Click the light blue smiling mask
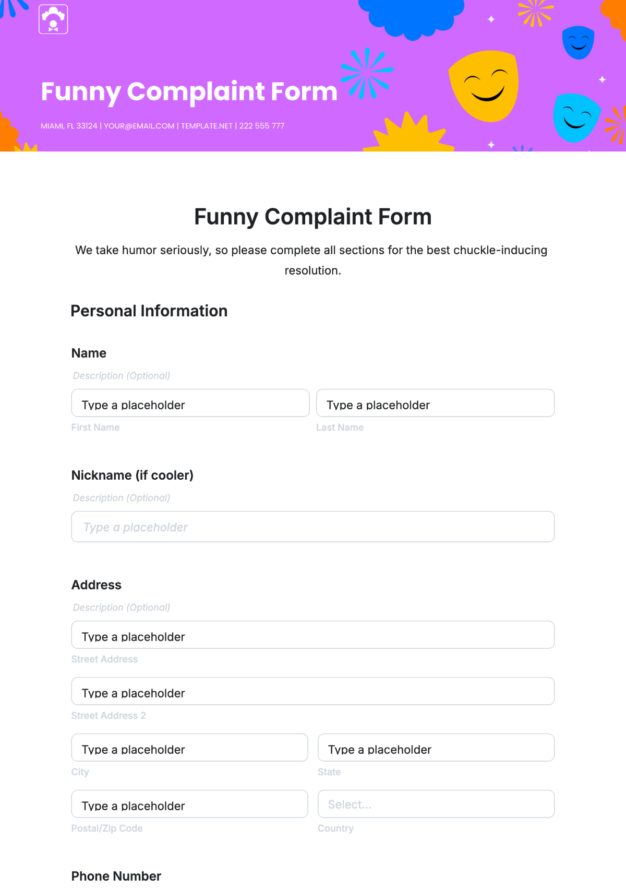The width and height of the screenshot is (626, 888). 576,118
